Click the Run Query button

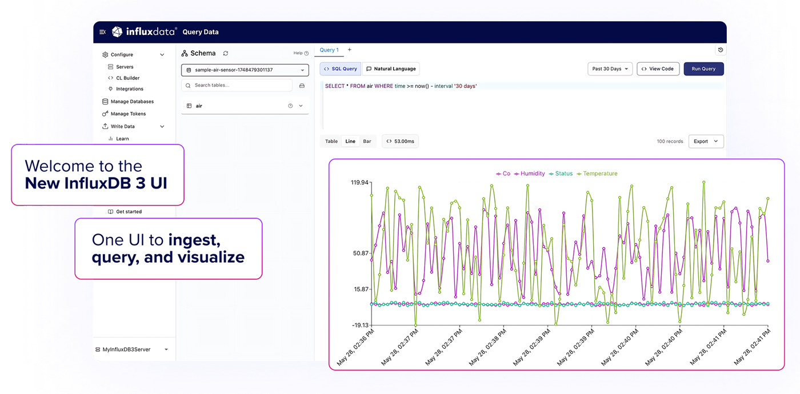coord(703,69)
